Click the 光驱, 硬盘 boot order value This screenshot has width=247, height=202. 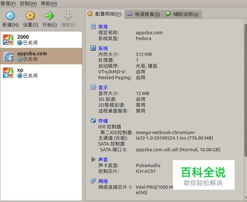pos(146,66)
